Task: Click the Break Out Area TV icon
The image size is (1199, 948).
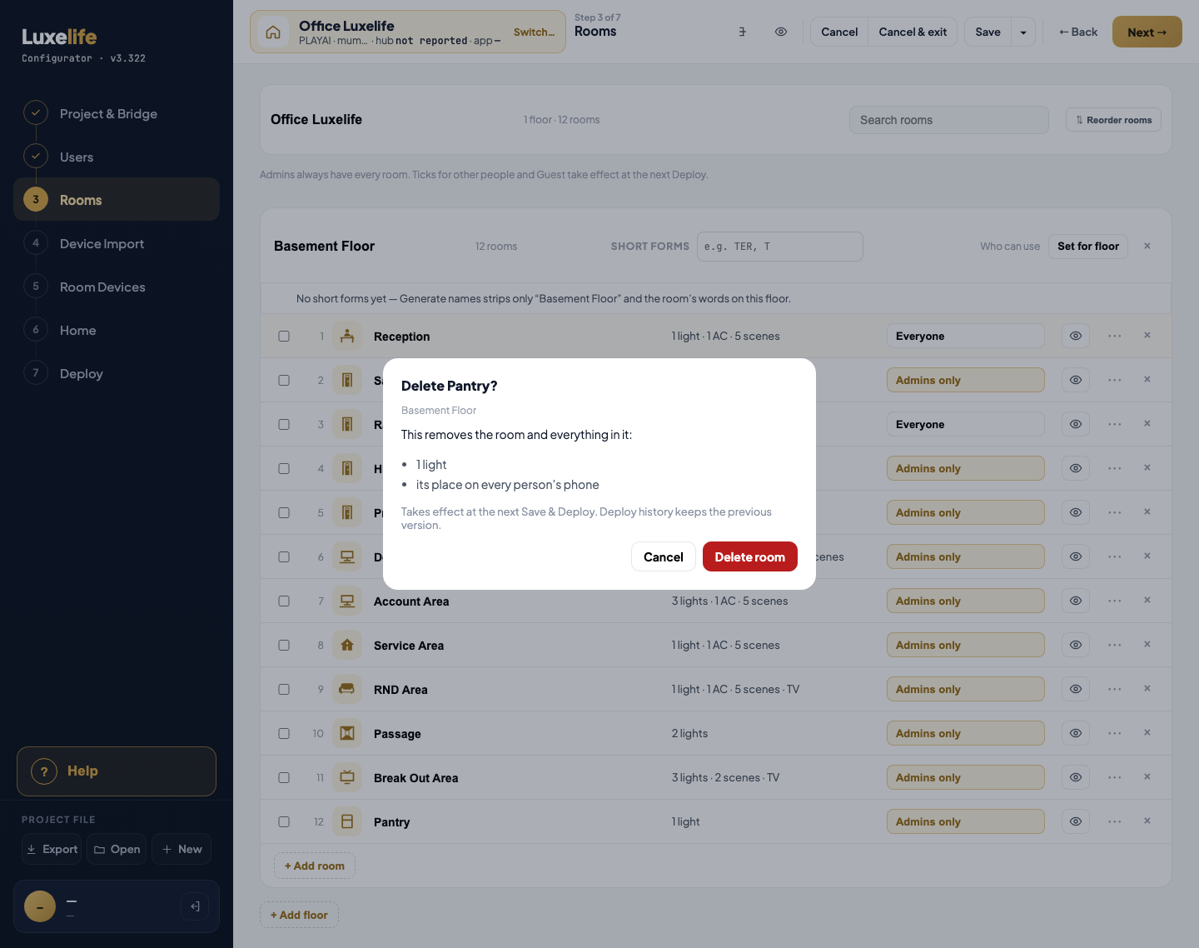Action: 347,777
